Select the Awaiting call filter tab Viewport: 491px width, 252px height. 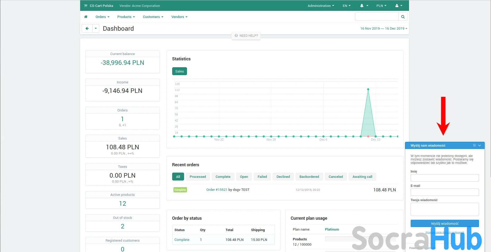point(362,177)
